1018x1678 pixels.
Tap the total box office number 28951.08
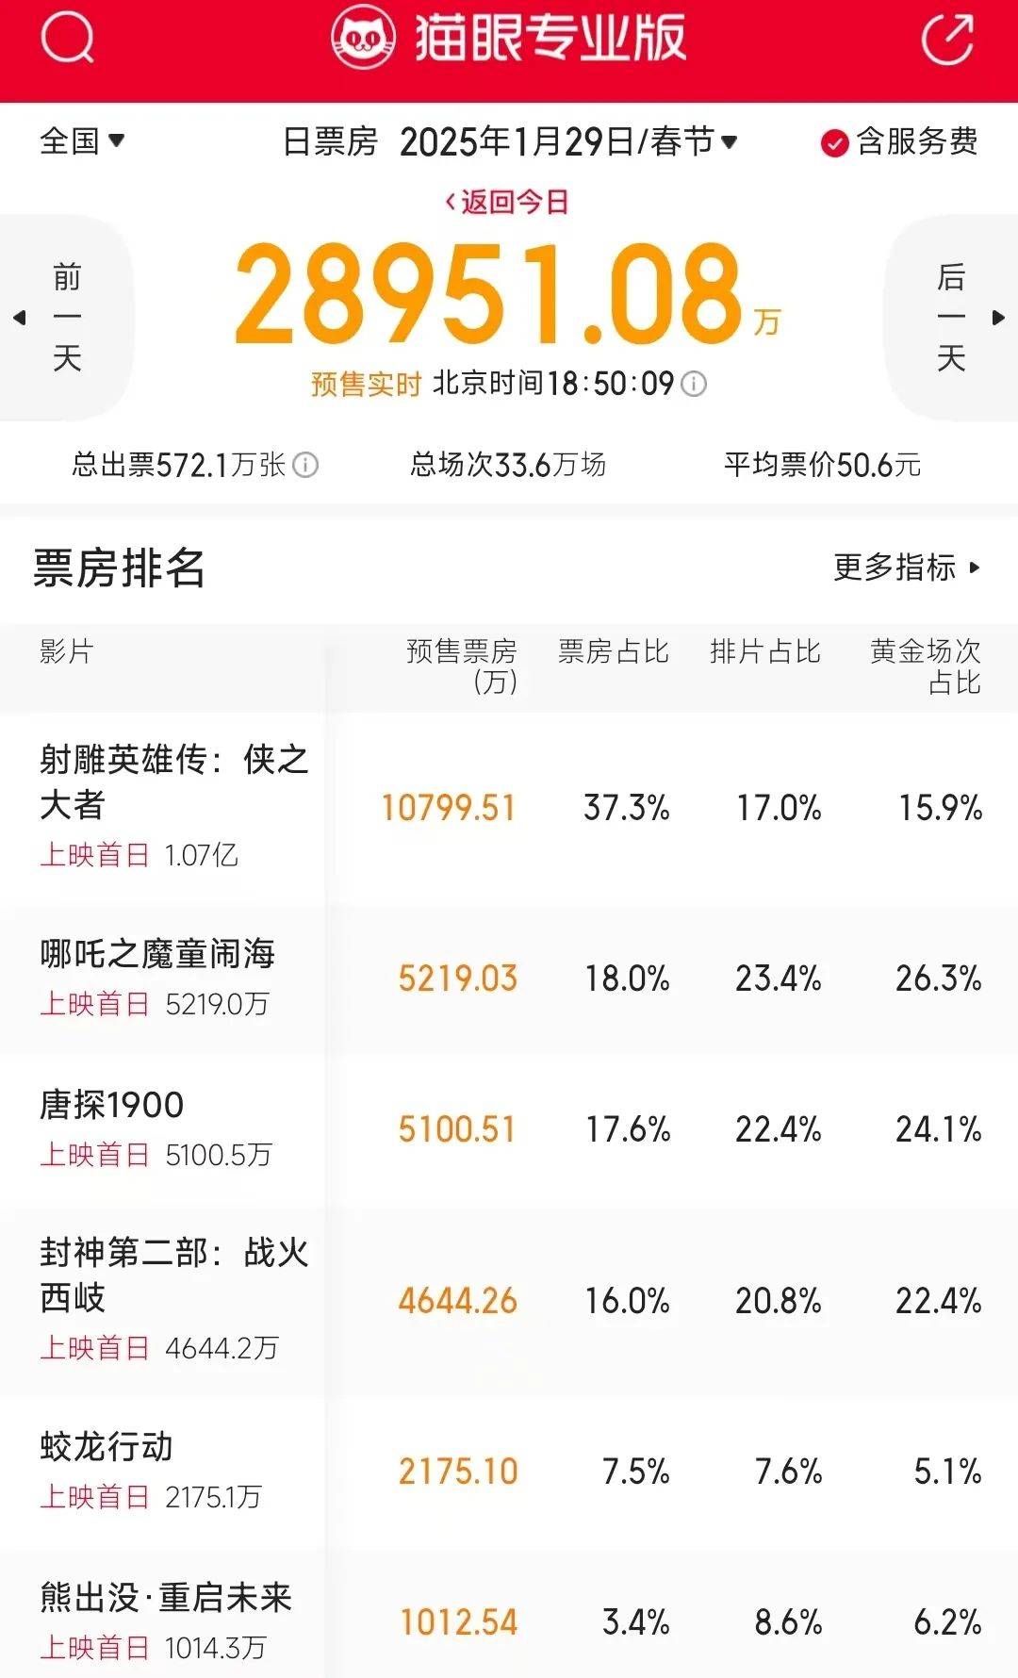click(x=490, y=295)
